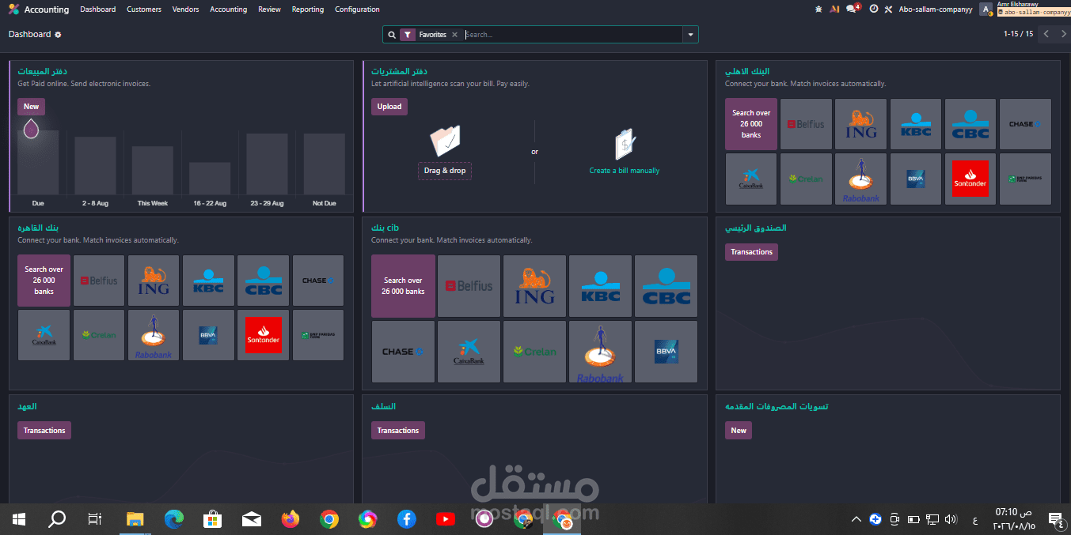Choose the Rabobank logo in بنك cib card

(x=600, y=352)
